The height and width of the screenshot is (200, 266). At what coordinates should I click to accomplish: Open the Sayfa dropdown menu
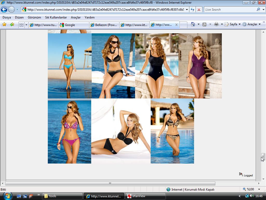point(233,24)
